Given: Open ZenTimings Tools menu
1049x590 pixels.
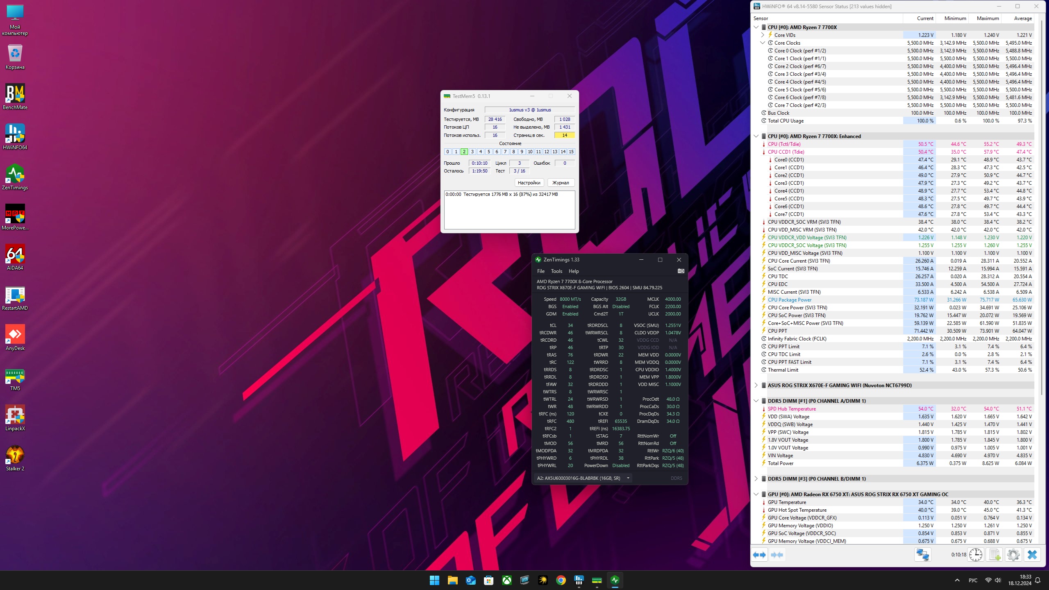Looking at the screenshot, I should point(556,271).
